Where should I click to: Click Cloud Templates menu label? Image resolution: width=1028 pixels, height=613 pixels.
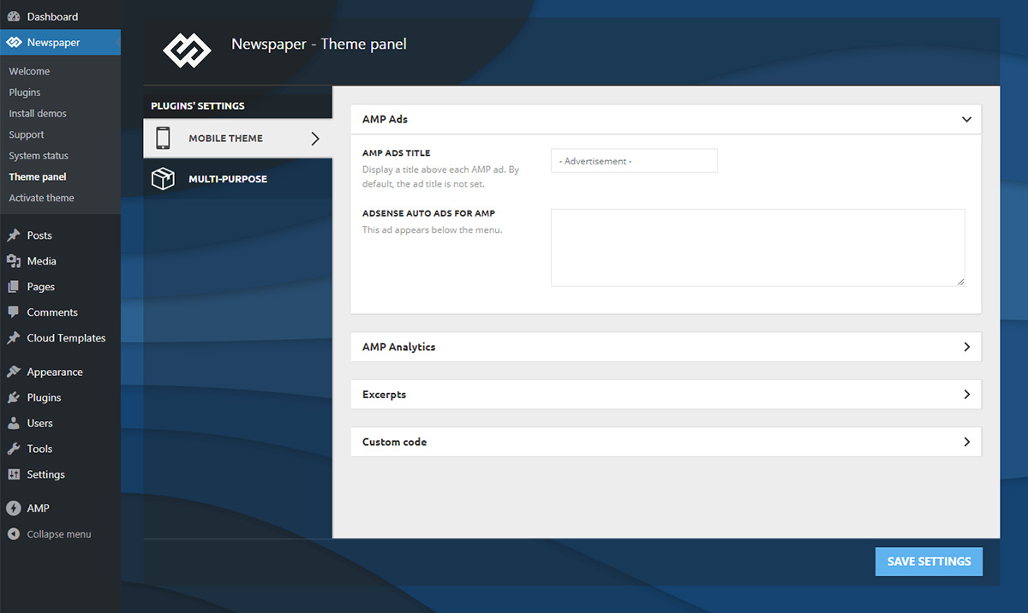66,338
